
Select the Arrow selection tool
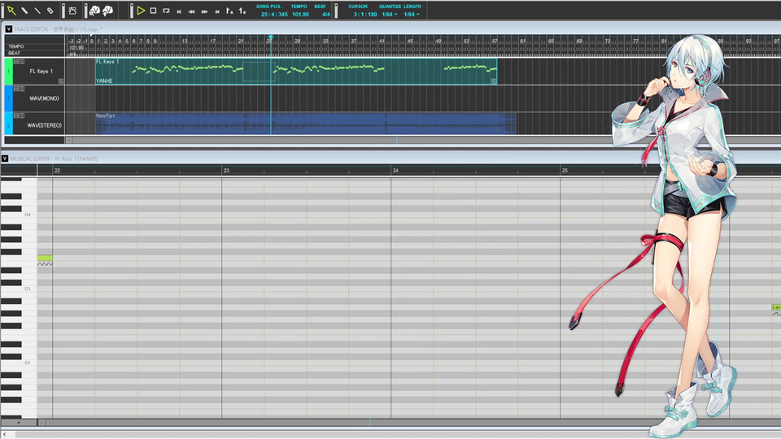point(11,11)
